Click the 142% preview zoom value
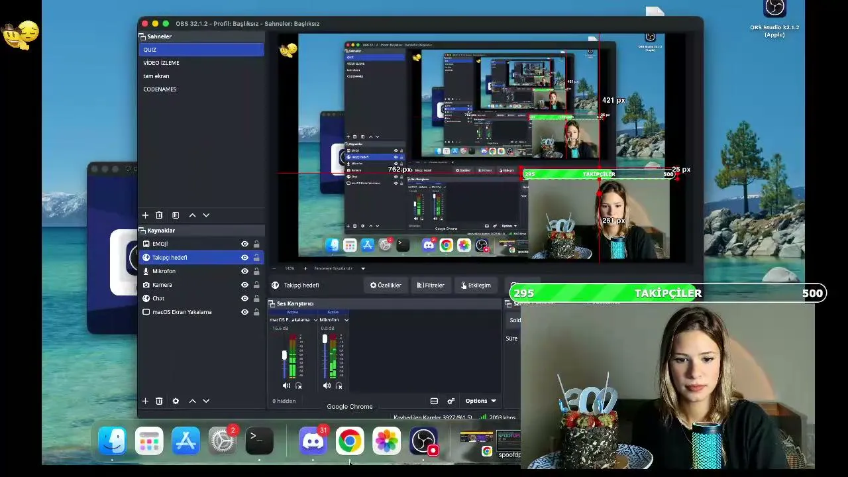 [x=290, y=268]
